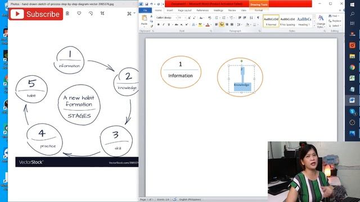Save the document from Quick Access Toolbar
This screenshot has width=360, height=202.
point(146,4)
